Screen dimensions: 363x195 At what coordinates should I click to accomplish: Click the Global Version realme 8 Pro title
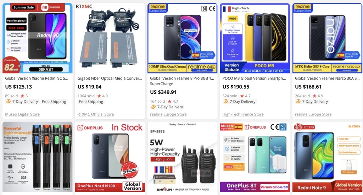[x=182, y=78]
